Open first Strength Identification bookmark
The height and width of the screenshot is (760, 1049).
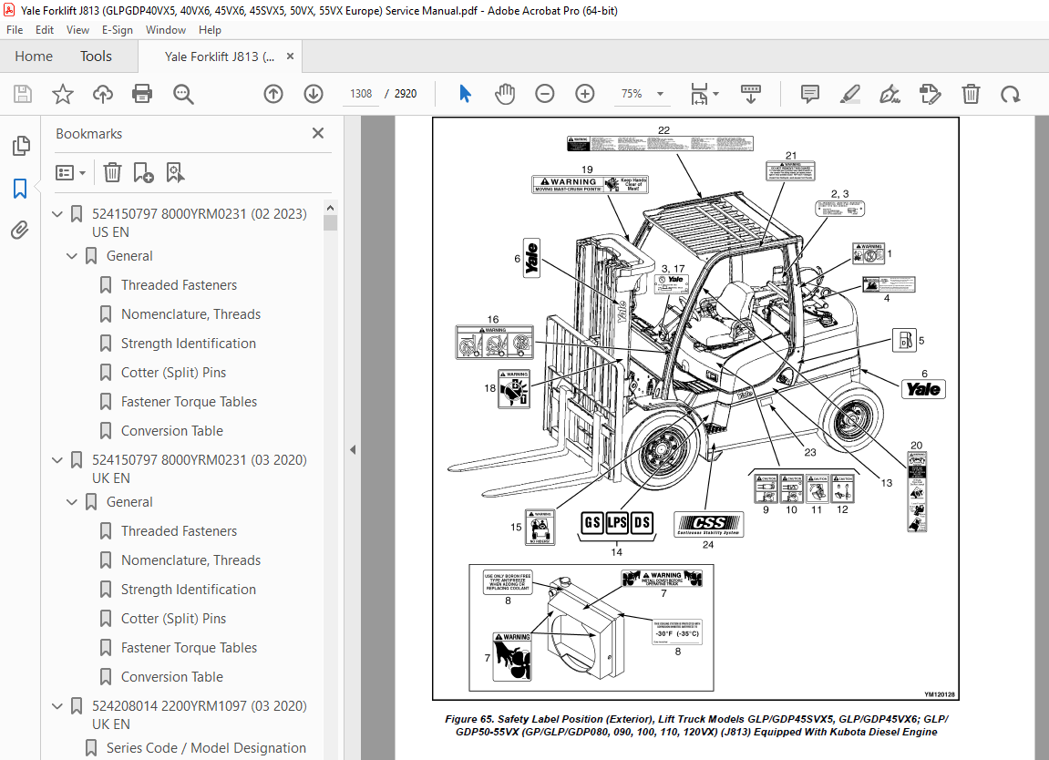click(x=188, y=344)
